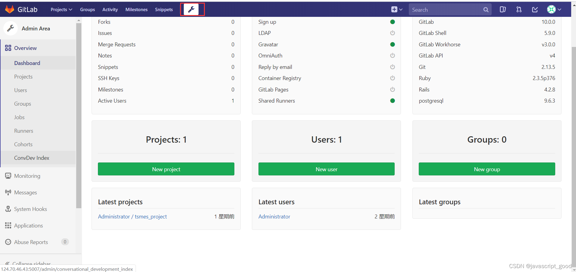Viewport: 576px width, 272px height.
Task: Click the Projects: 1 heading
Action: 166,140
